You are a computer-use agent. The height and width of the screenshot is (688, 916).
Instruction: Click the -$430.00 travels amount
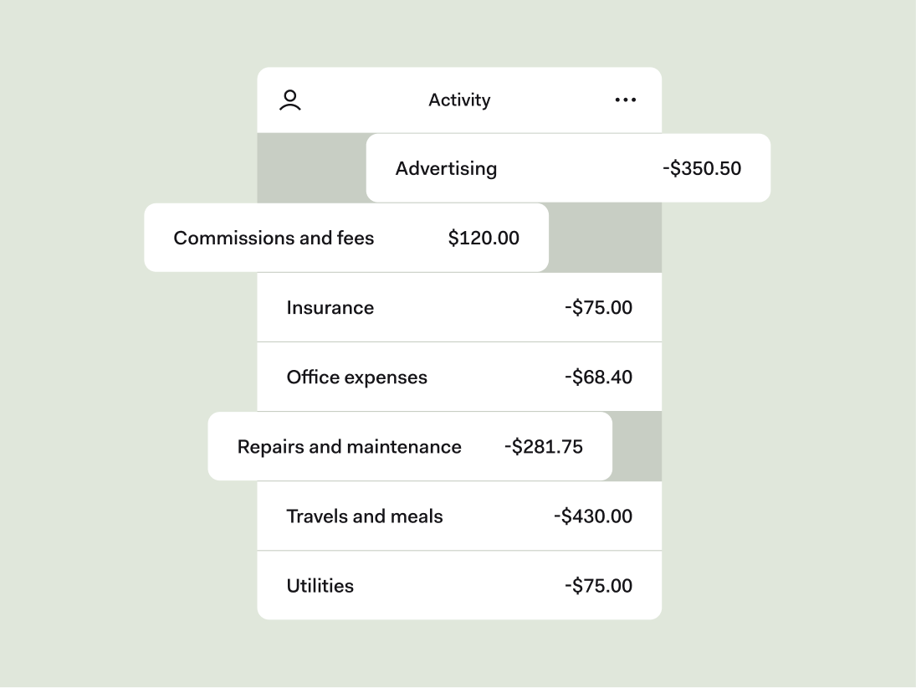click(593, 516)
